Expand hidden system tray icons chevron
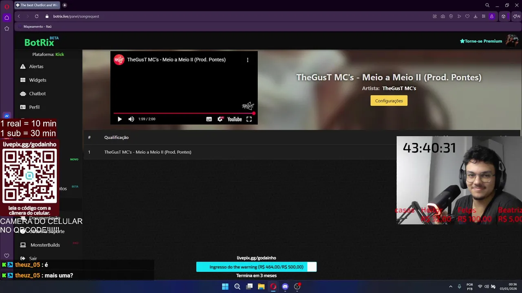The width and height of the screenshot is (522, 293). [451, 286]
